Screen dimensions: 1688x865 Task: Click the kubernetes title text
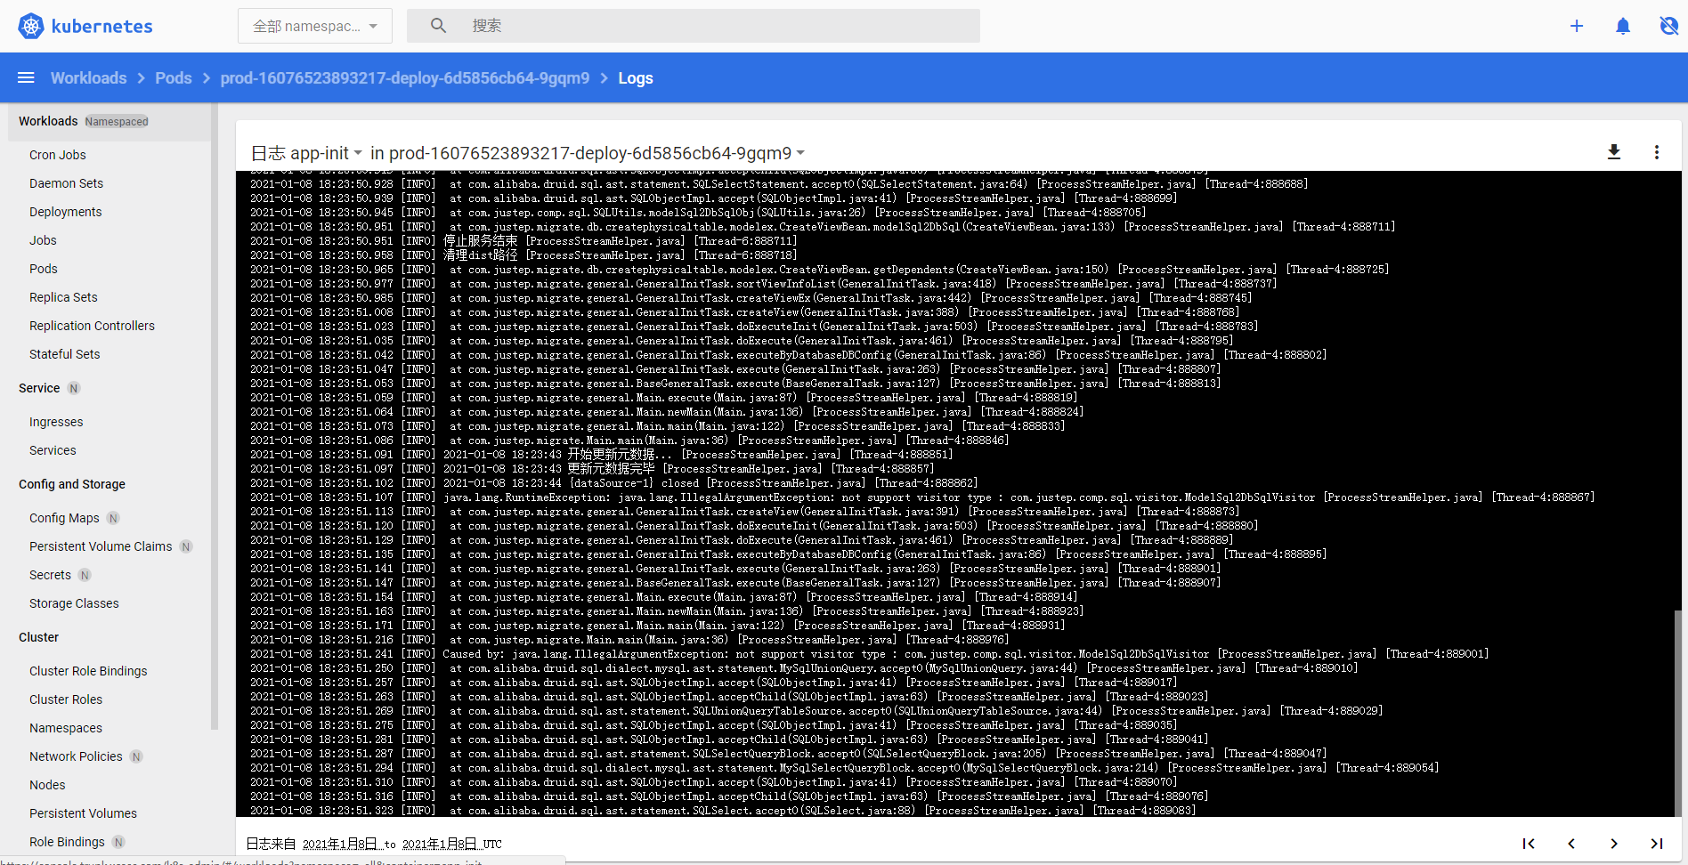(102, 27)
